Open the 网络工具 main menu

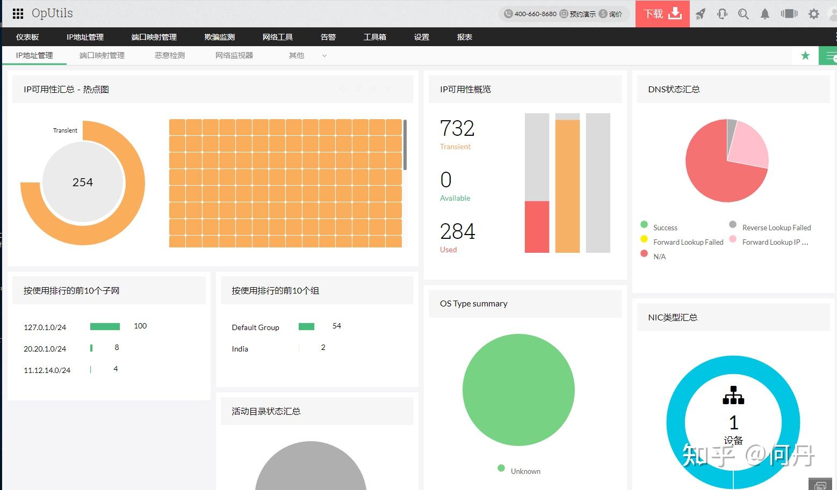[x=278, y=37]
